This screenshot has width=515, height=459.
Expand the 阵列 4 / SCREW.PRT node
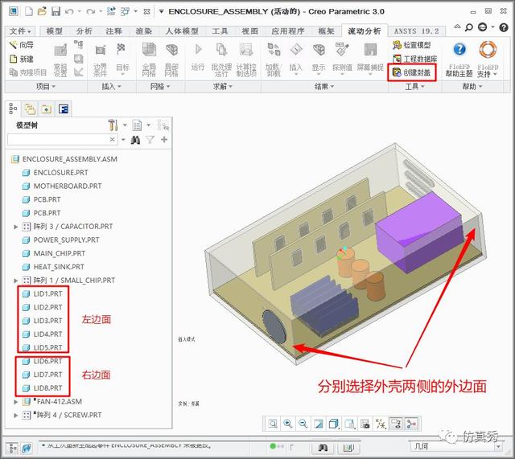click(x=16, y=415)
